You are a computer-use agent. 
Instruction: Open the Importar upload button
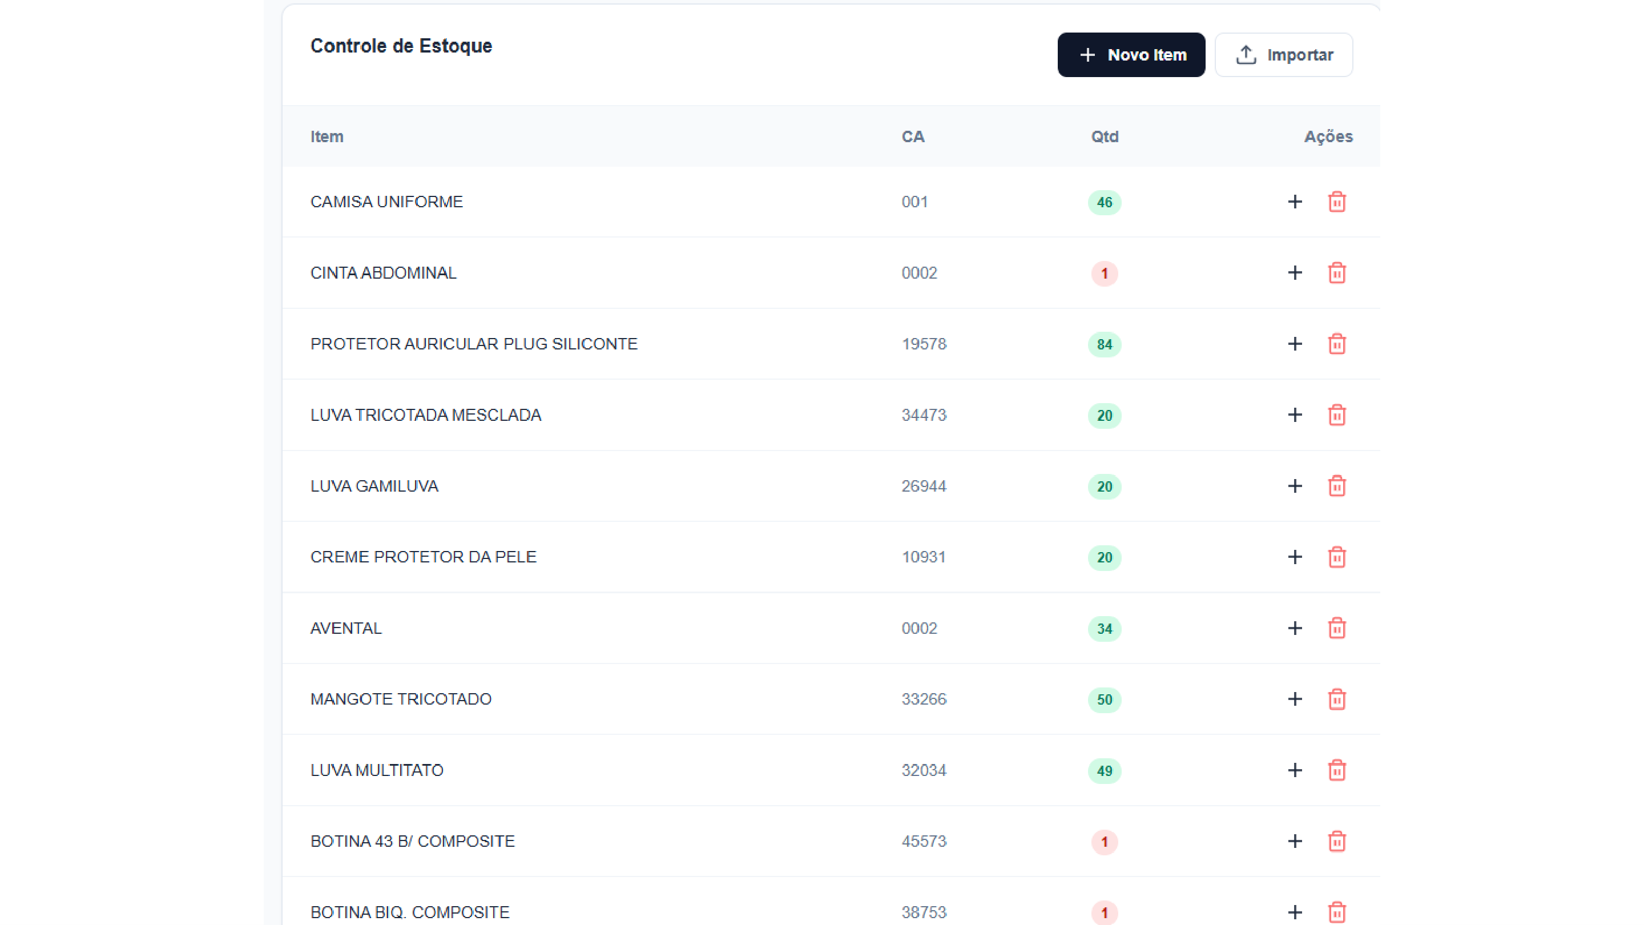(1283, 55)
